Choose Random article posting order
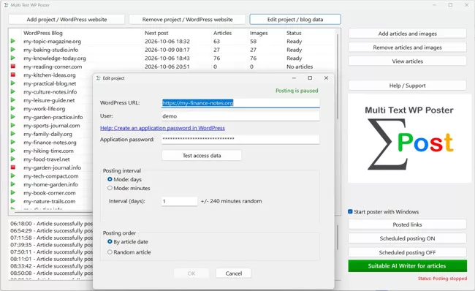Screen dimensions: 475x291 [110, 252]
